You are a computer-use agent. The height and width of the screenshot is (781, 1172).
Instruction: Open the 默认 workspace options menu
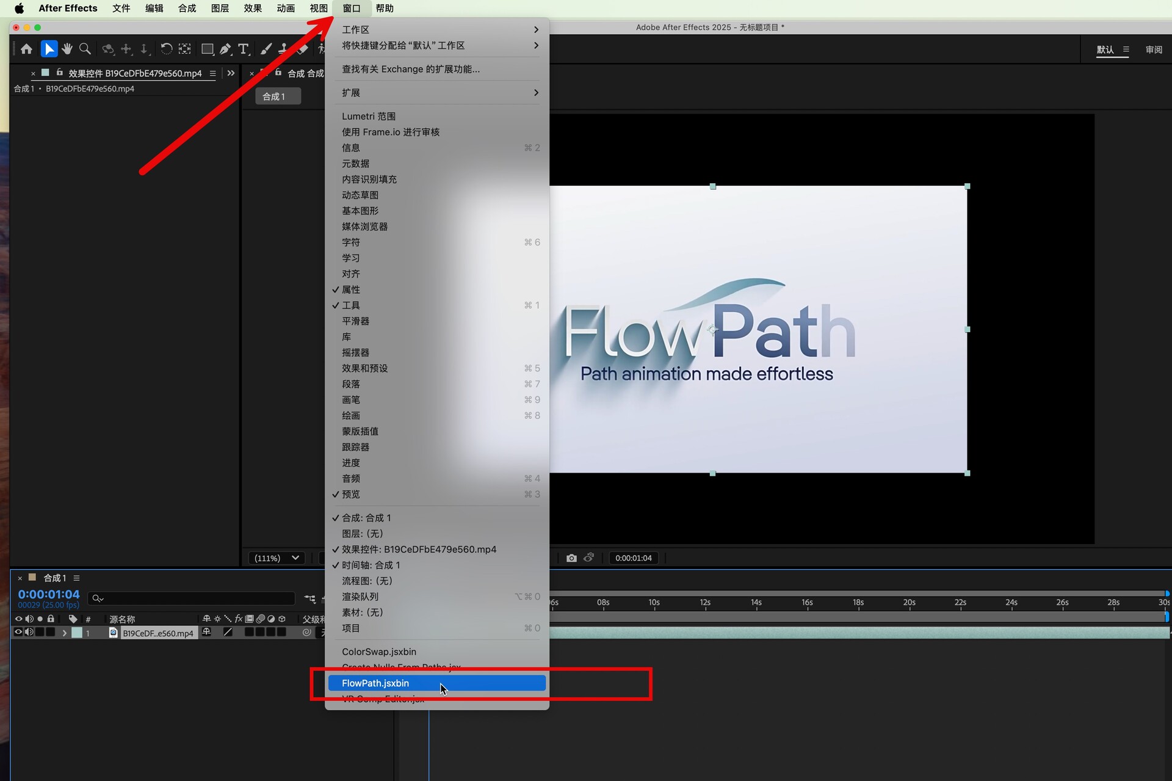pyautogui.click(x=1126, y=49)
